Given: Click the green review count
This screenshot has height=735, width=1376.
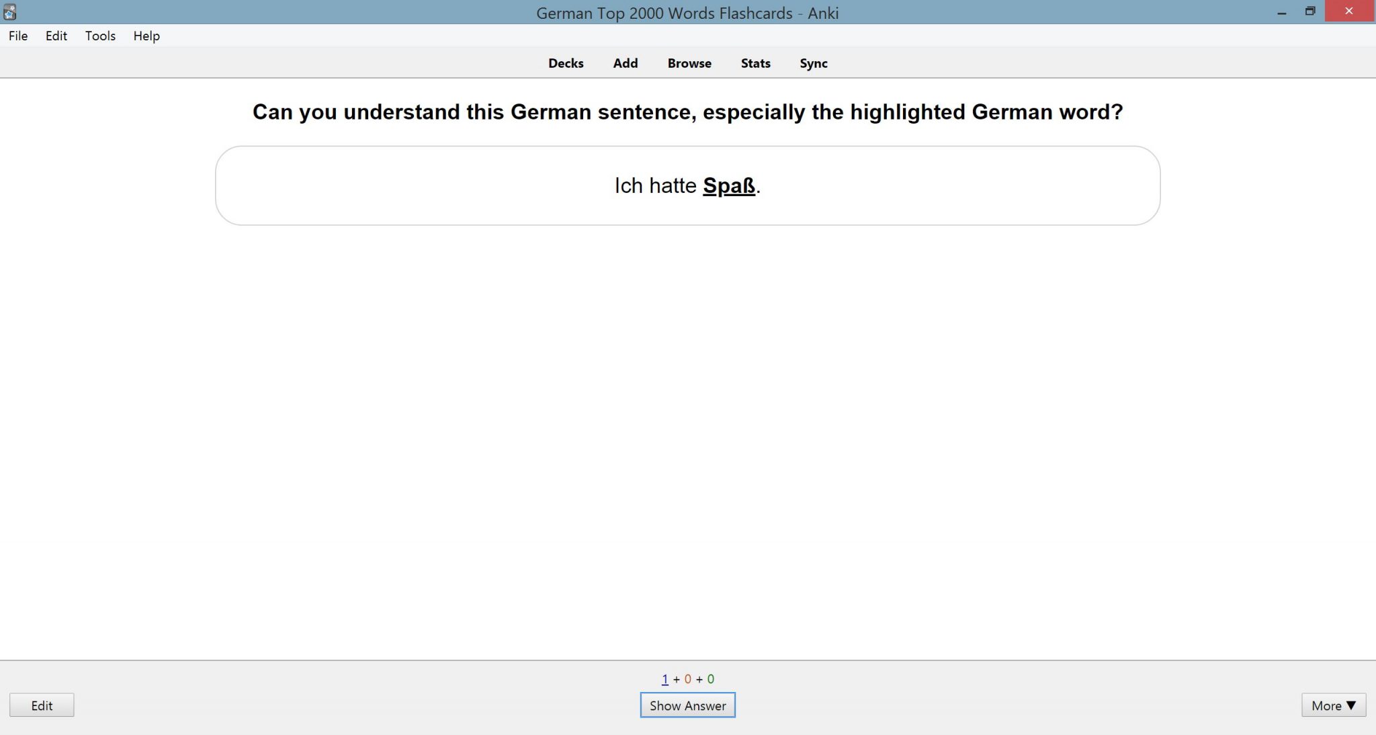Looking at the screenshot, I should [710, 679].
